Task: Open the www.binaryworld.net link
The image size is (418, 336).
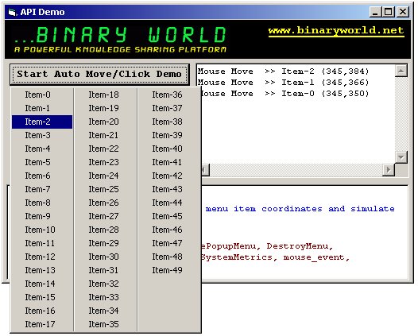Action: [x=336, y=30]
